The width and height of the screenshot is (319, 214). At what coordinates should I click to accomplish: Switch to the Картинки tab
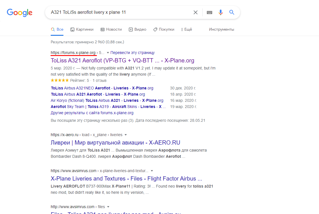(82, 30)
